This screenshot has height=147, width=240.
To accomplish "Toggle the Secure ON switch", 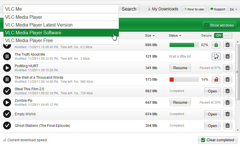I will [x=223, y=35].
